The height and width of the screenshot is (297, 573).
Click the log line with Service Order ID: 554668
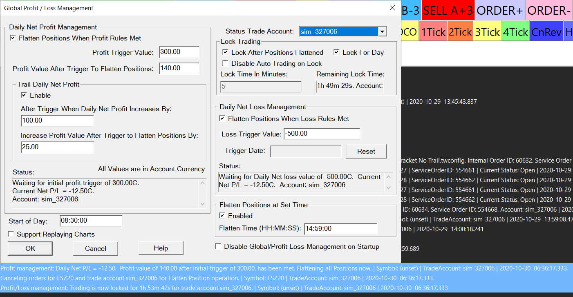coord(486,210)
